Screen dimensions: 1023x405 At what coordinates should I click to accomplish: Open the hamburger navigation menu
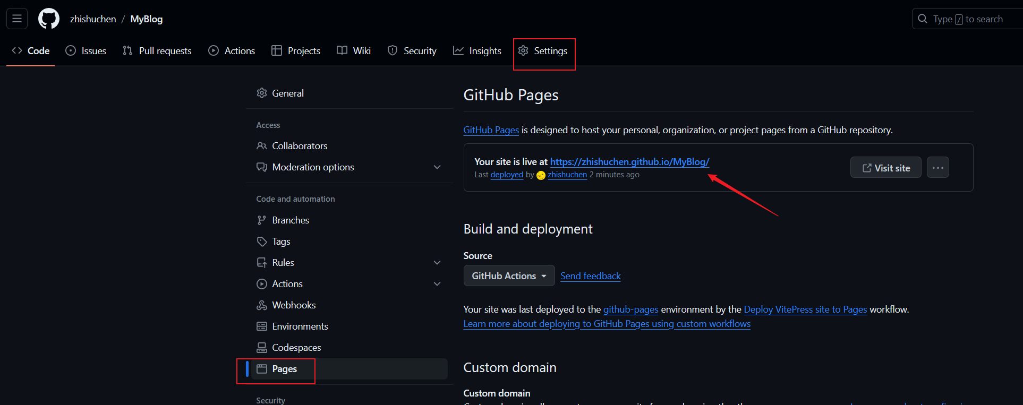(17, 19)
